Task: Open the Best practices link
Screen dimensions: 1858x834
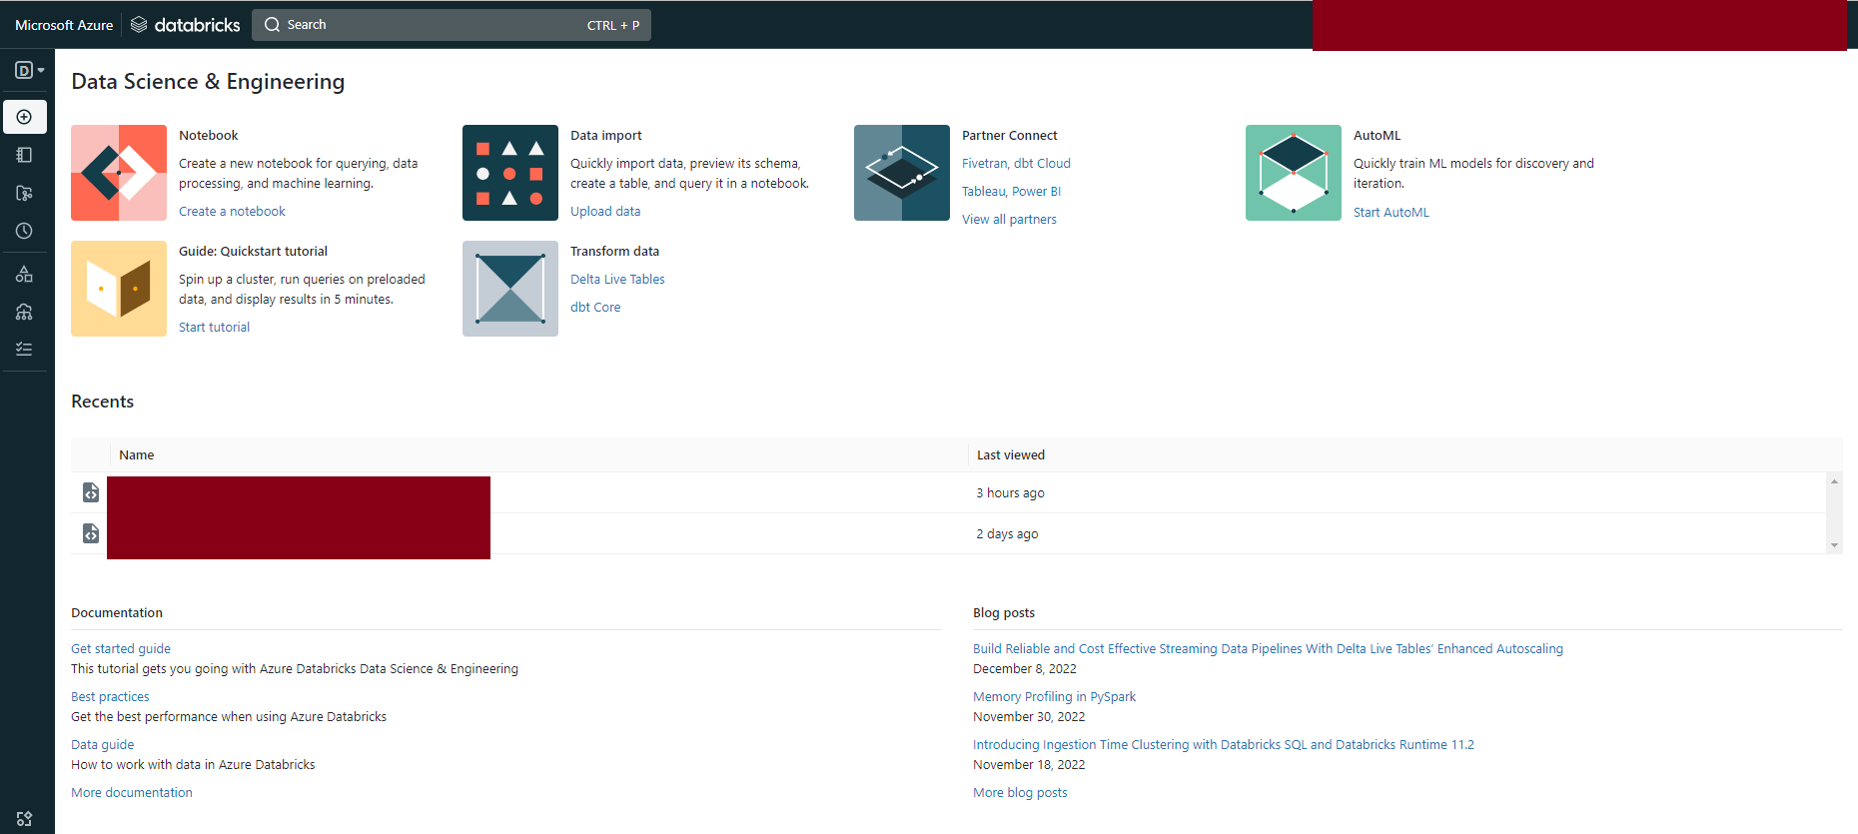Action: click(110, 697)
